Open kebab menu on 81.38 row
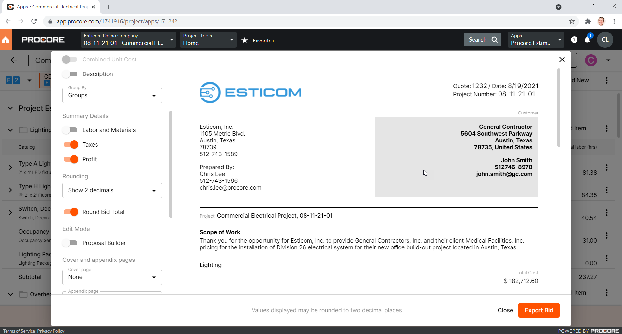This screenshot has height=334, width=622. pos(607,167)
